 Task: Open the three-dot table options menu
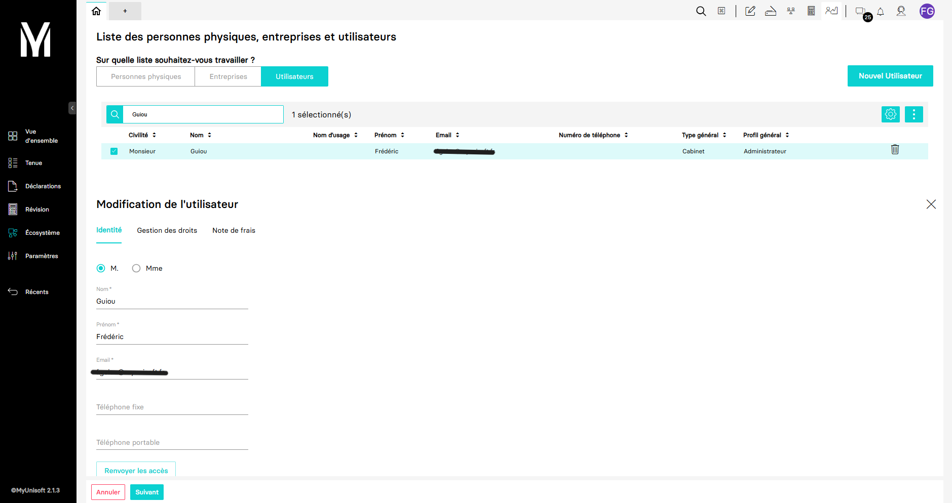tap(914, 114)
